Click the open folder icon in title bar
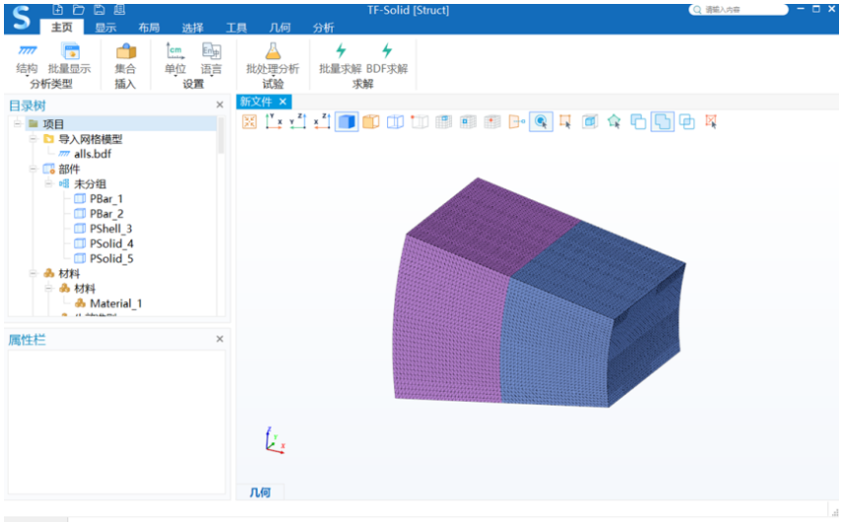 coord(79,10)
